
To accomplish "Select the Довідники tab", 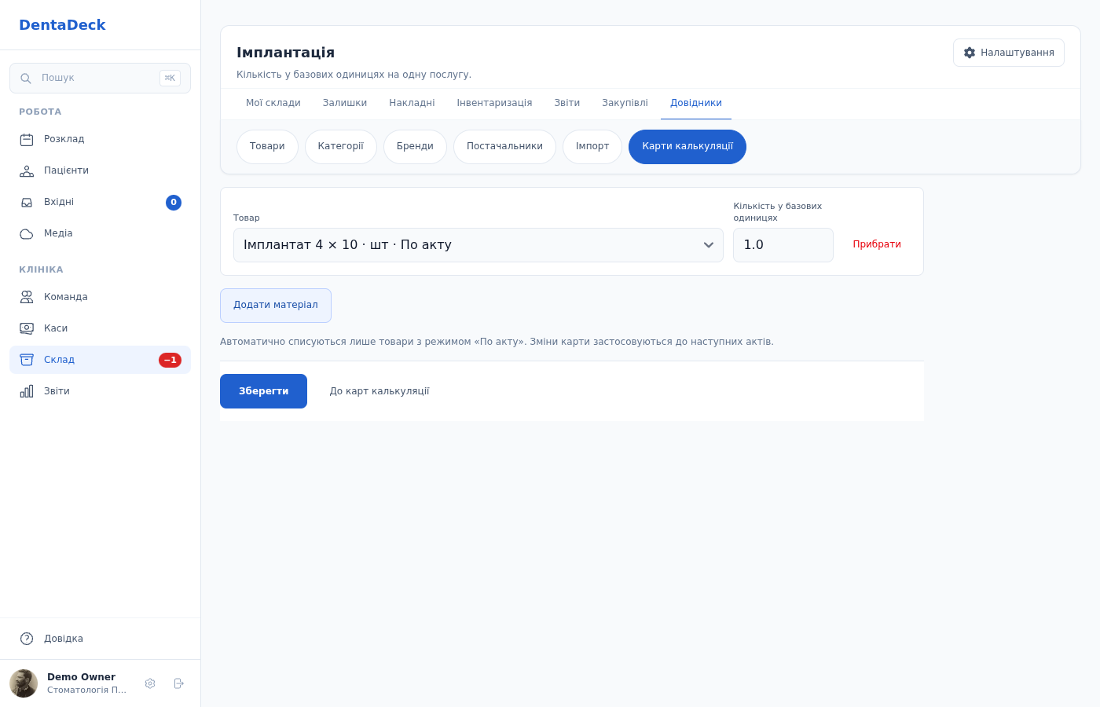I will [x=696, y=104].
